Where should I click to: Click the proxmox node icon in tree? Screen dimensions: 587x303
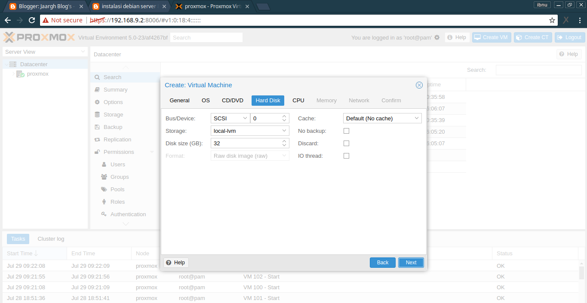20,74
